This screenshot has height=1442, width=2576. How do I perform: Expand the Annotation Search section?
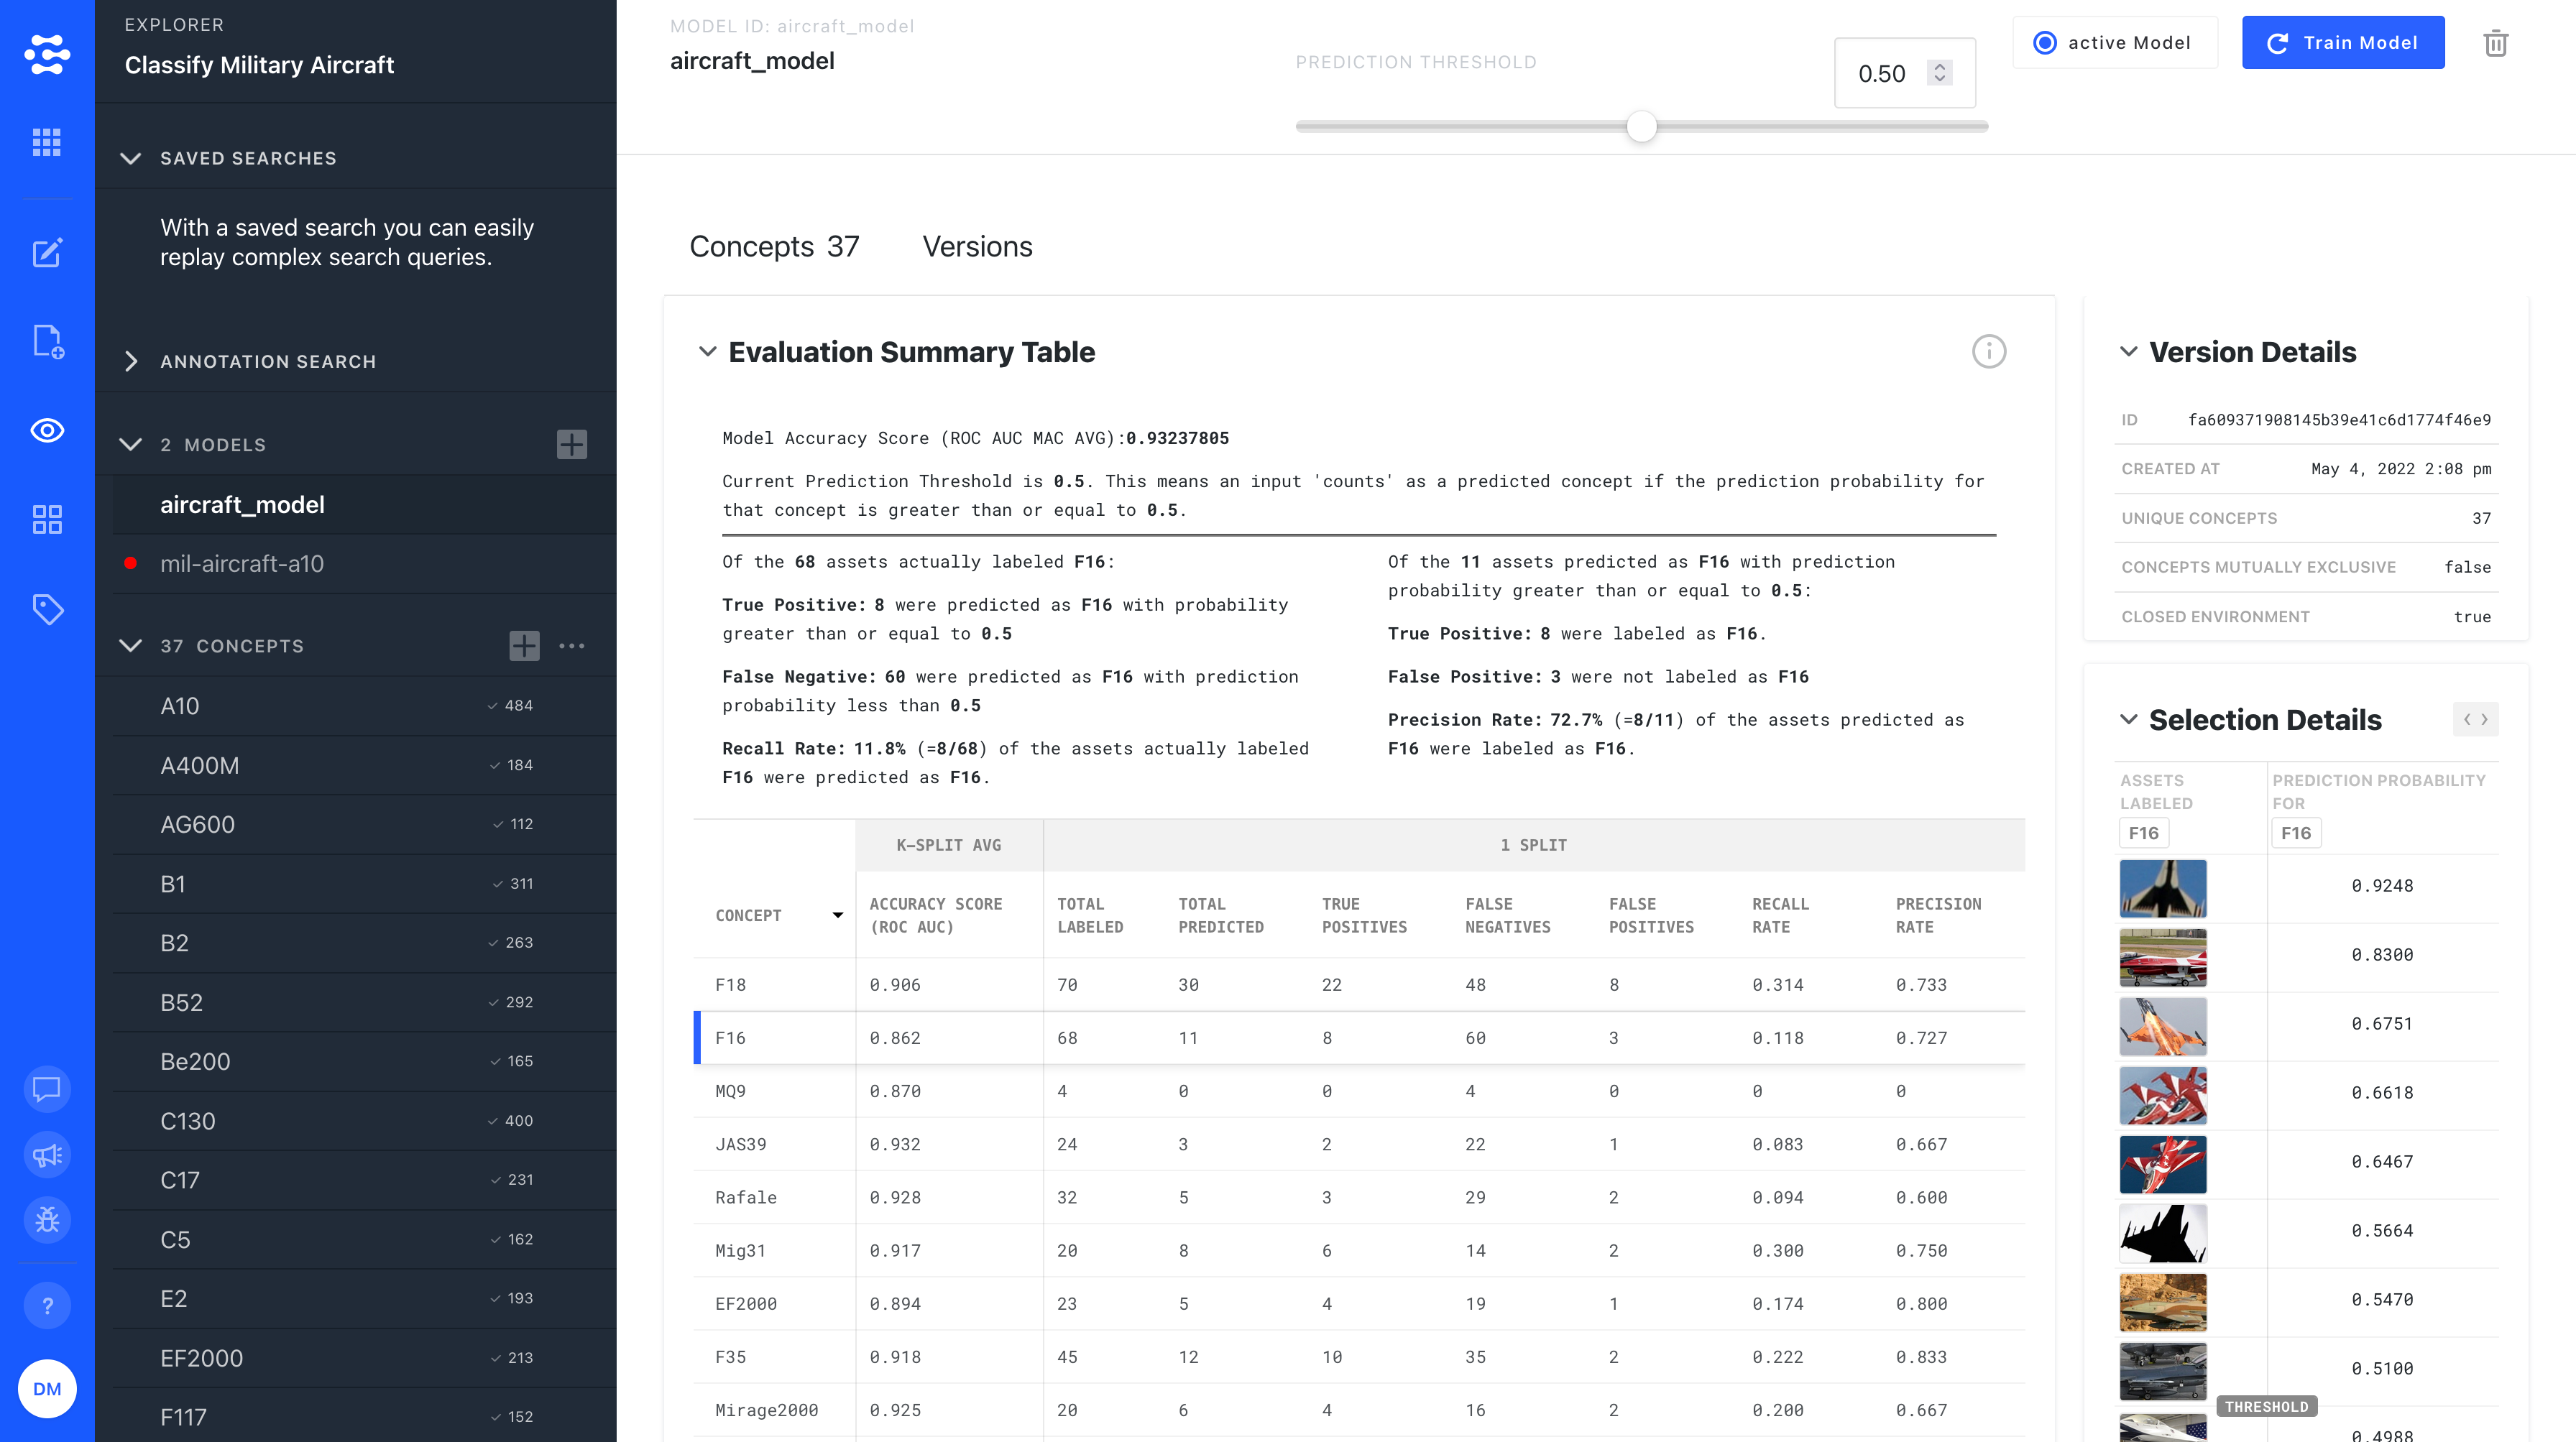coord(130,361)
